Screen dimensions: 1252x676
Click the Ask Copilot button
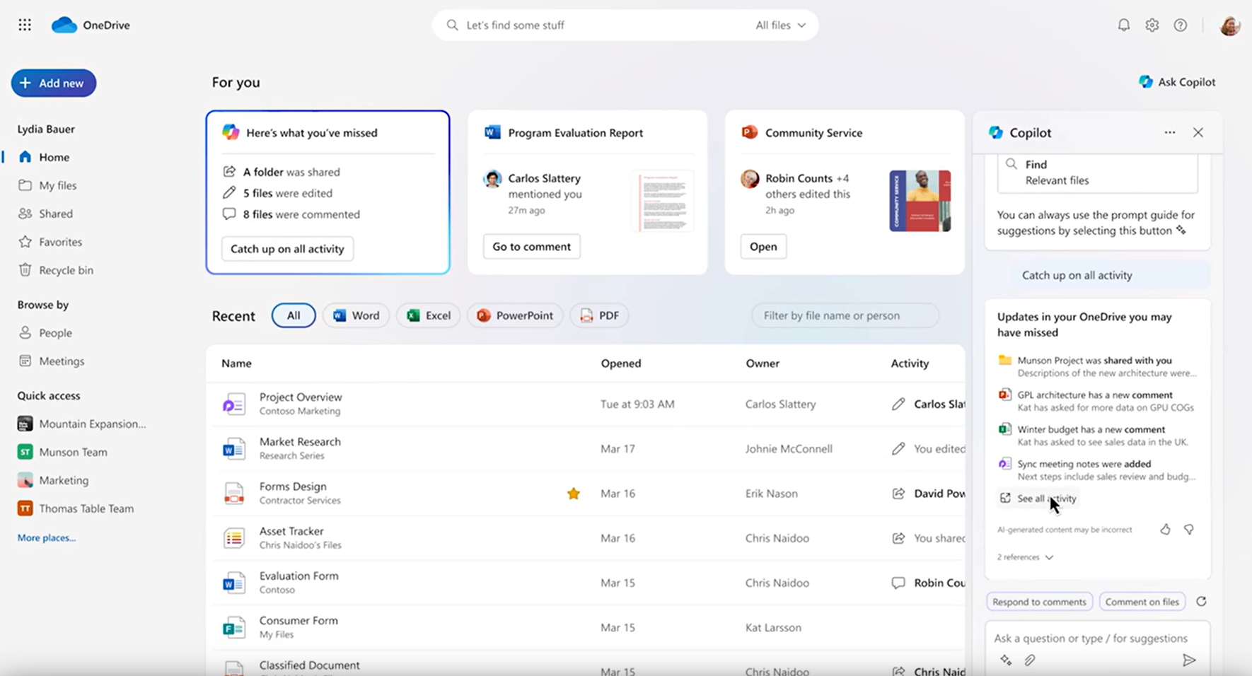coord(1177,82)
